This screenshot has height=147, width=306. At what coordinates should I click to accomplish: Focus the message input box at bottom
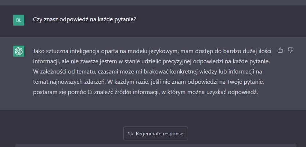[154, 145]
